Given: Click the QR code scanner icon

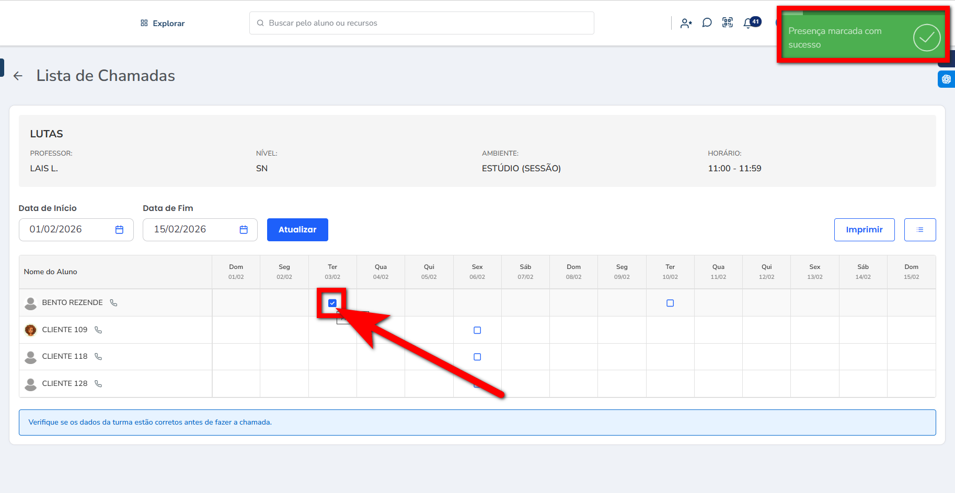Looking at the screenshot, I should [727, 22].
